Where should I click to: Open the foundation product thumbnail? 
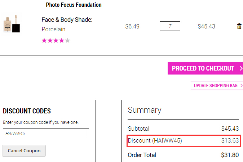[12, 24]
